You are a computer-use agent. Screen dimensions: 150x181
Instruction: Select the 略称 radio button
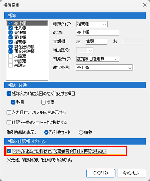point(81,132)
